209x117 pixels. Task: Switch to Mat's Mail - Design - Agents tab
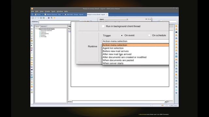75,15
